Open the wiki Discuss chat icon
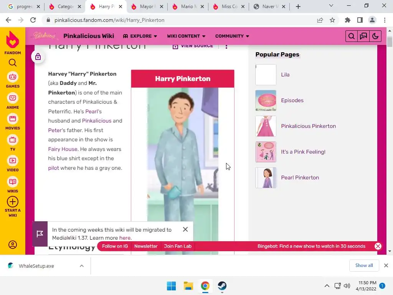393x295 pixels. (x=363, y=36)
